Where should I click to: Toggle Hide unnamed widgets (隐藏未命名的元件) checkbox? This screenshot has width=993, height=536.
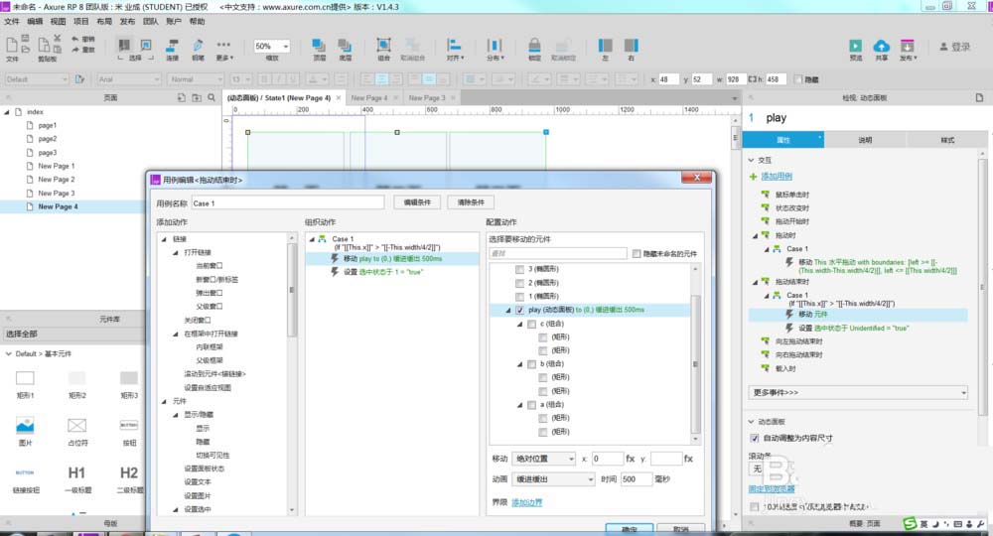pos(637,254)
